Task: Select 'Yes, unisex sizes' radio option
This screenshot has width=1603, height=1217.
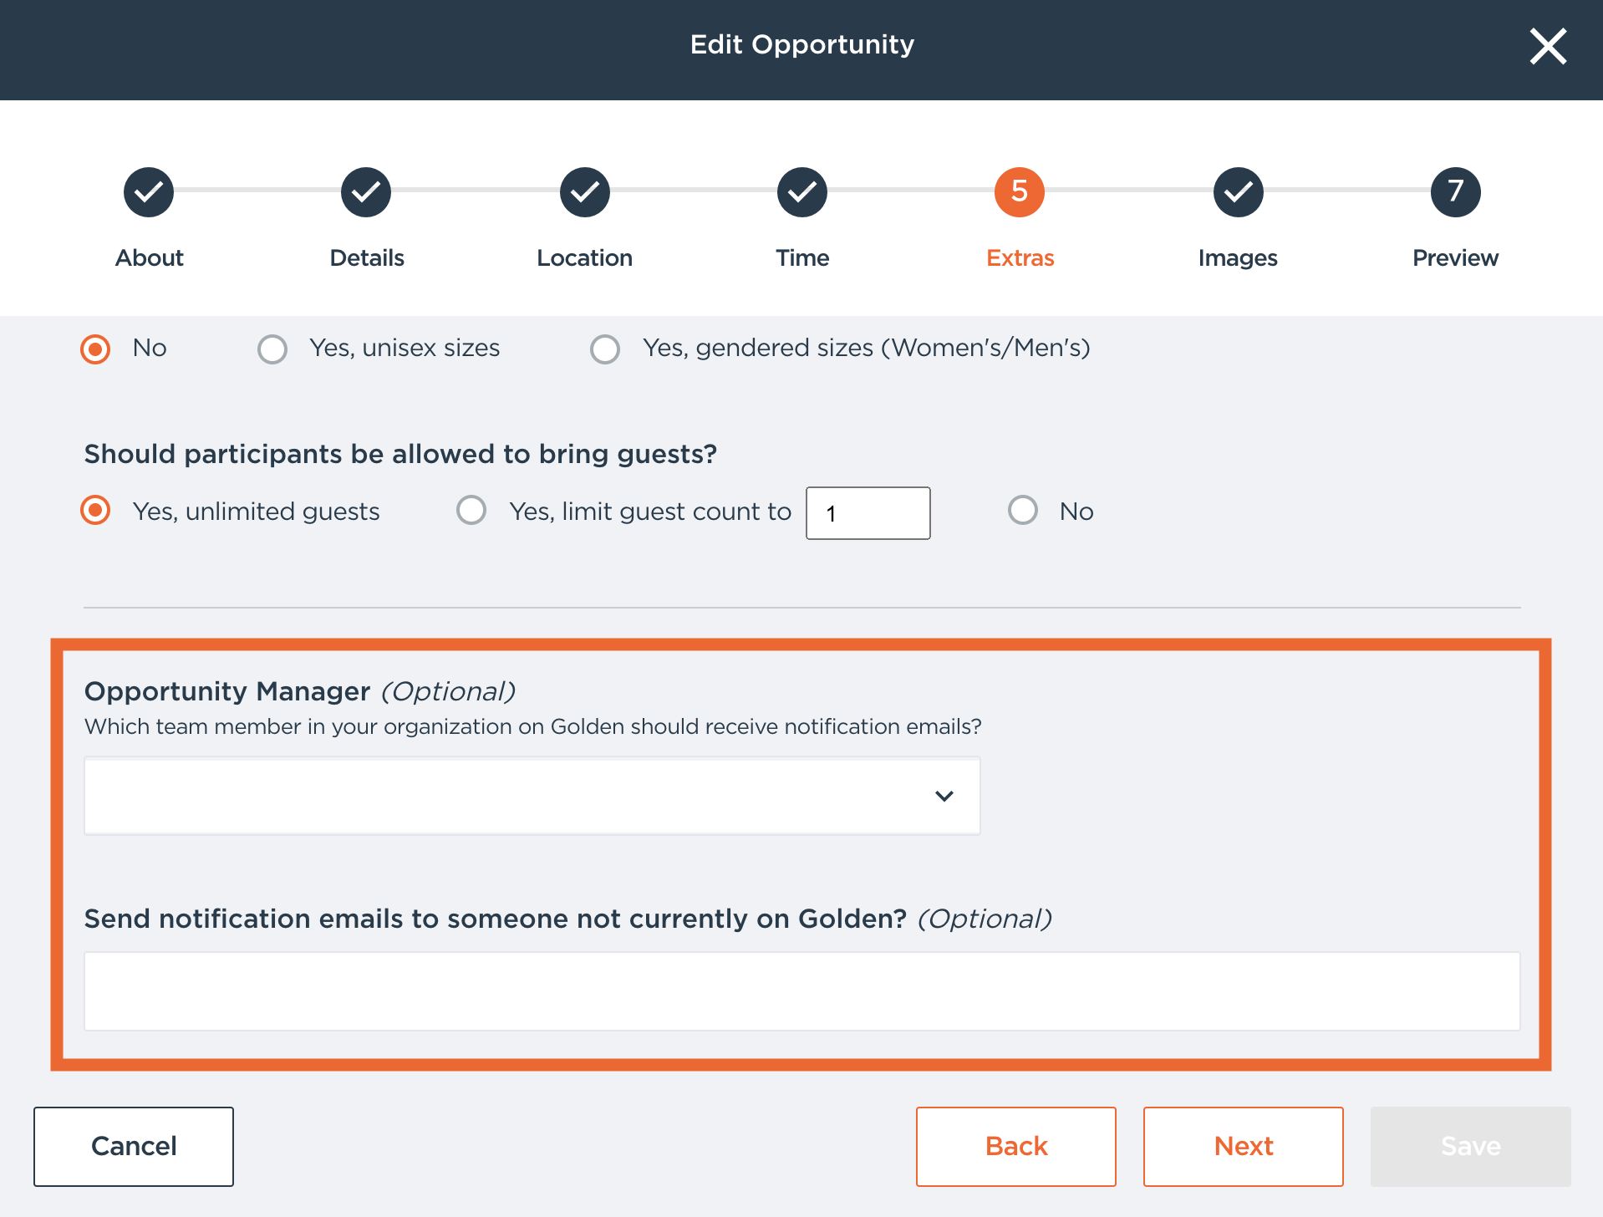Action: [272, 349]
